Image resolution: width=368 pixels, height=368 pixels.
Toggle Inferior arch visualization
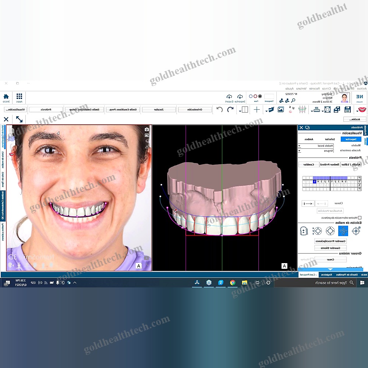click(330, 139)
